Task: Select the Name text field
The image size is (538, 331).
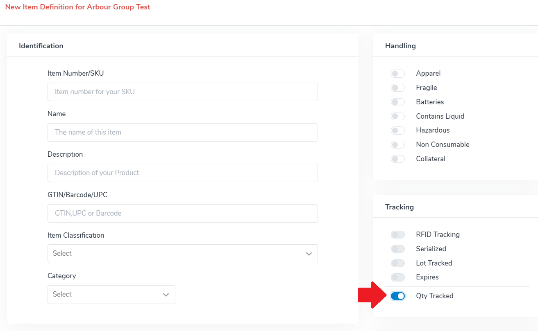Action: click(182, 132)
